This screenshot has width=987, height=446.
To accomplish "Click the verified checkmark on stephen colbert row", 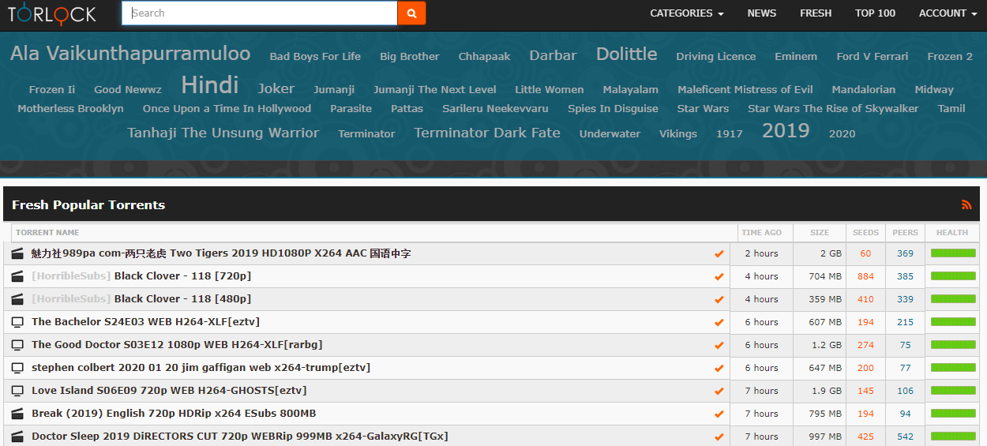I will [x=719, y=369].
